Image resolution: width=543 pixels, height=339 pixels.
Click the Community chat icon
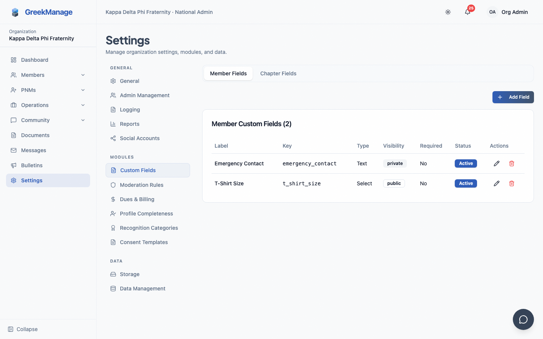click(14, 120)
